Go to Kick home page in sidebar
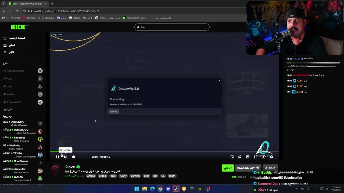This screenshot has height=193, width=344. tap(15, 38)
